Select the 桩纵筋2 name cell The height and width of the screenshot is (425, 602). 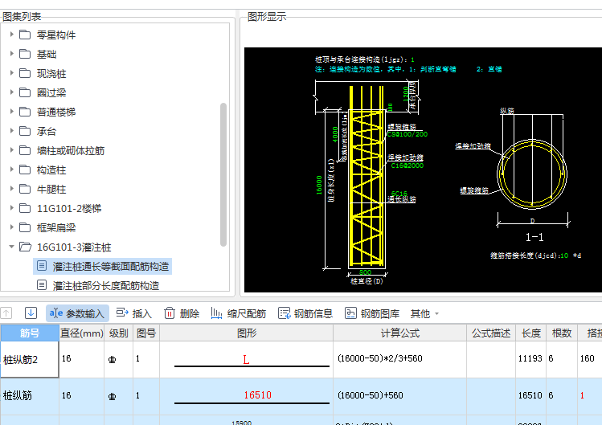pyautogui.click(x=30, y=359)
